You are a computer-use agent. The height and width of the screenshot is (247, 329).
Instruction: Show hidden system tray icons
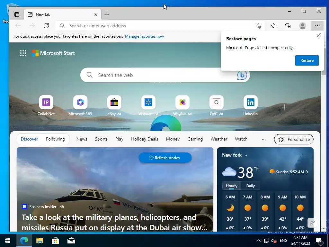click(x=259, y=241)
